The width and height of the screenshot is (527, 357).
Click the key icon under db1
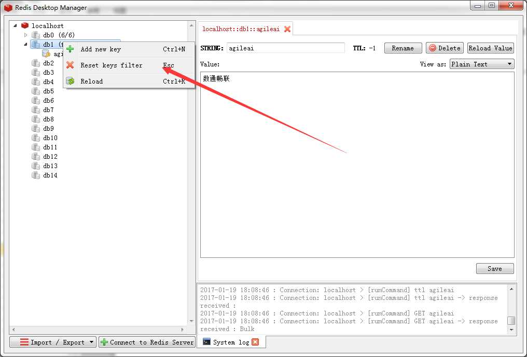point(46,54)
